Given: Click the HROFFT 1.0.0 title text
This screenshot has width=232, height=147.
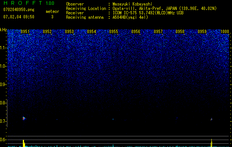Looking at the screenshot, I should 29,3.
